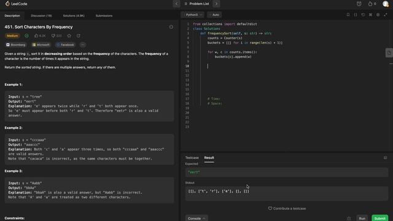Click the collapse icon beside the problem title
Viewport: 393px width, 221px height.
click(x=171, y=27)
